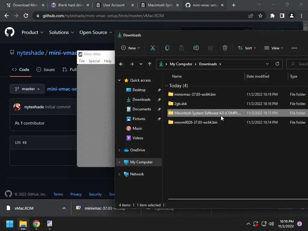Expand the My Computer tree node
The width and height of the screenshot is (308, 231).
(119, 162)
